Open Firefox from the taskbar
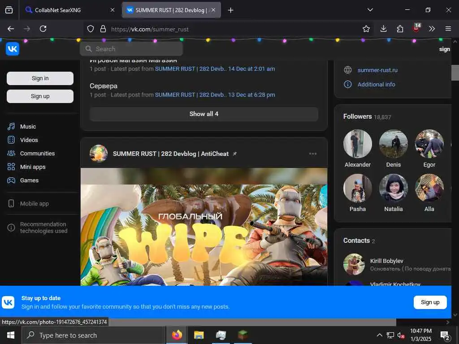The width and height of the screenshot is (459, 344). point(177,335)
